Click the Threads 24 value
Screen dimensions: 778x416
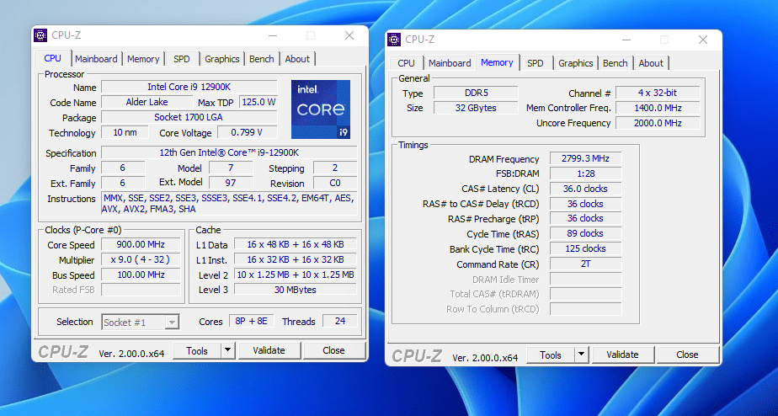(x=340, y=321)
